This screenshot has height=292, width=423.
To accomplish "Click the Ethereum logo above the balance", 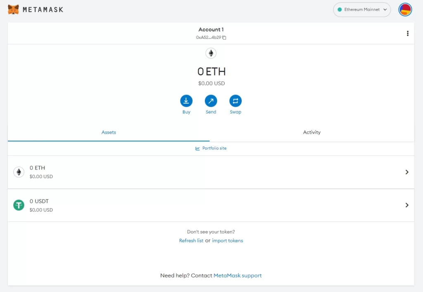I will pyautogui.click(x=211, y=53).
